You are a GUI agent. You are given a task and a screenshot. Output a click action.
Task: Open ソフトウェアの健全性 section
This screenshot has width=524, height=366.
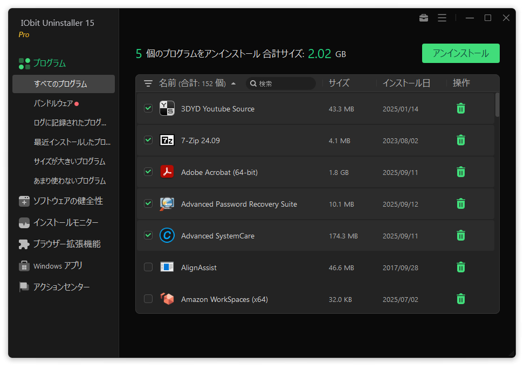(x=67, y=201)
